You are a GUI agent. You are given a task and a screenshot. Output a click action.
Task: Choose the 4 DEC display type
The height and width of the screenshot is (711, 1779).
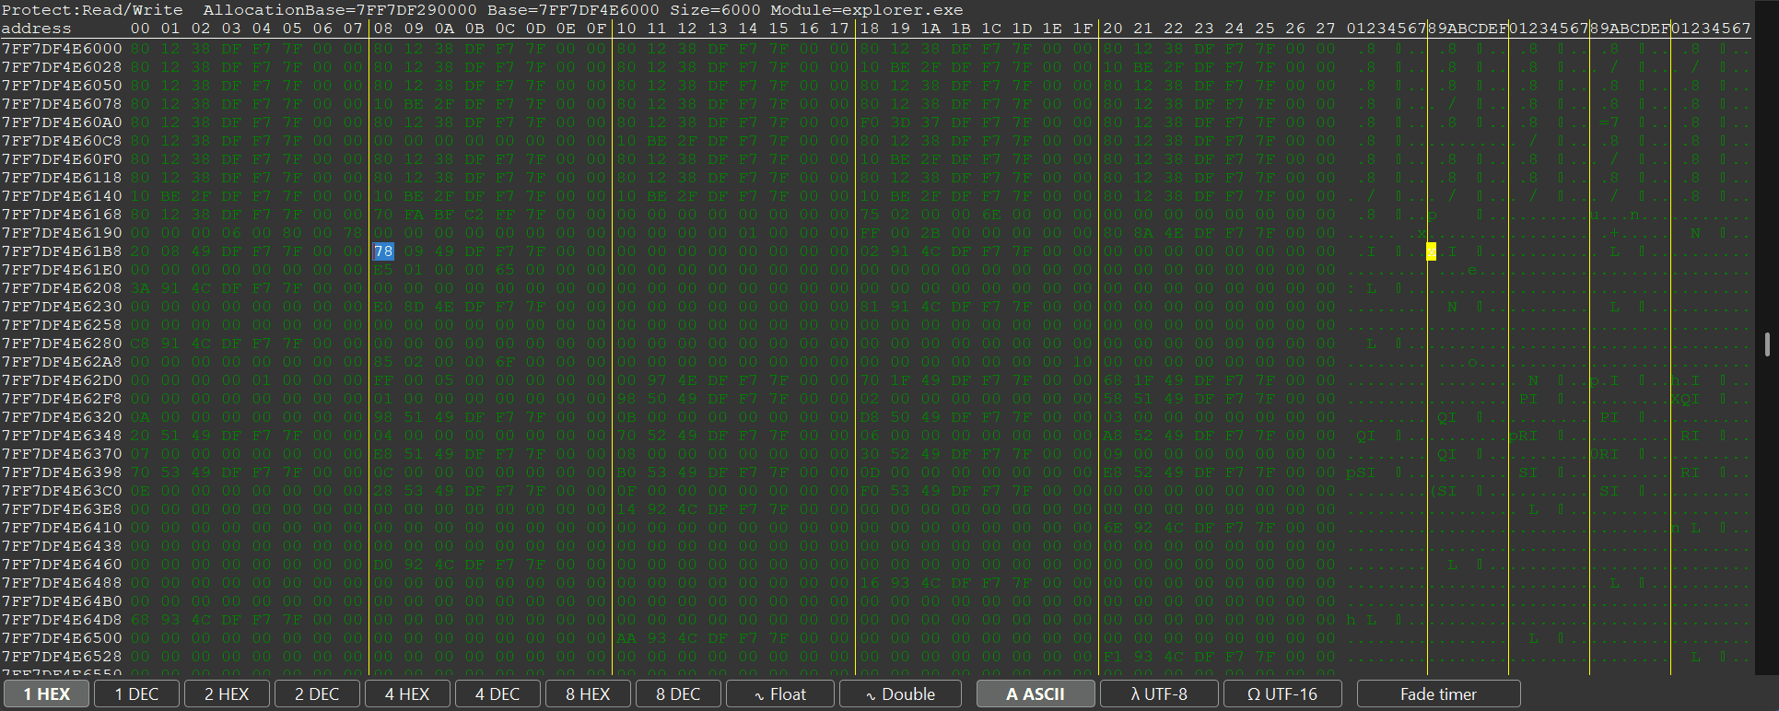tap(497, 694)
